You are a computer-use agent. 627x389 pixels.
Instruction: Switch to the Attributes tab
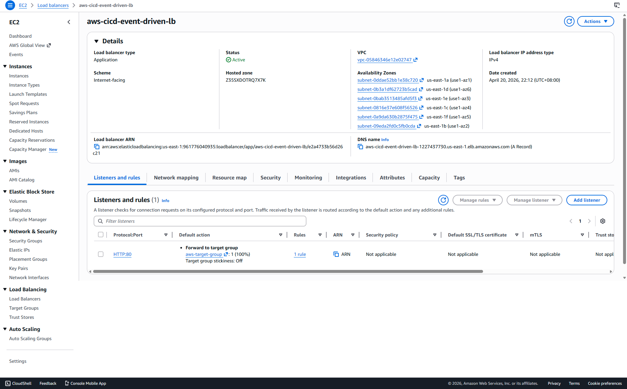pos(392,177)
